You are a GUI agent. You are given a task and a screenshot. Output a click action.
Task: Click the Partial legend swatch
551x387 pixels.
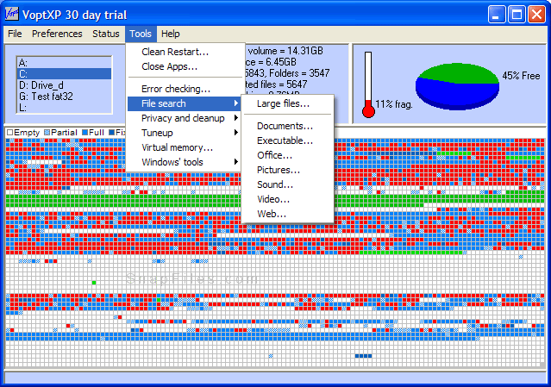pos(47,133)
